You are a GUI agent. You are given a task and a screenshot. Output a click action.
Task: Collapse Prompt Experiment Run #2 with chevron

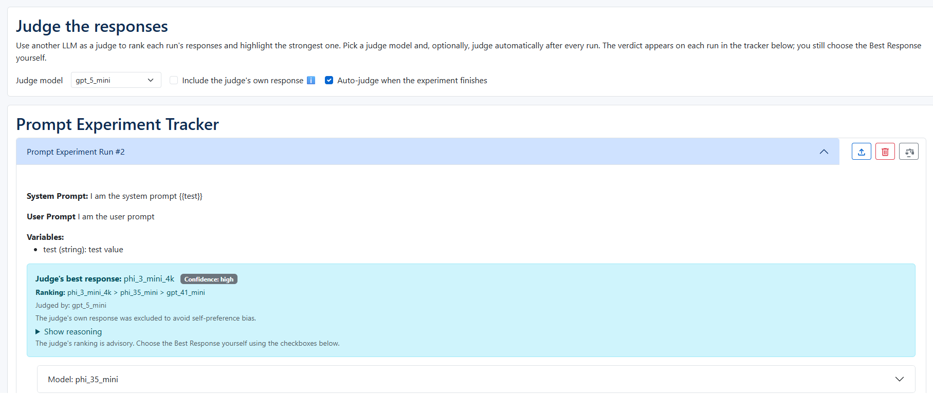pyautogui.click(x=824, y=152)
